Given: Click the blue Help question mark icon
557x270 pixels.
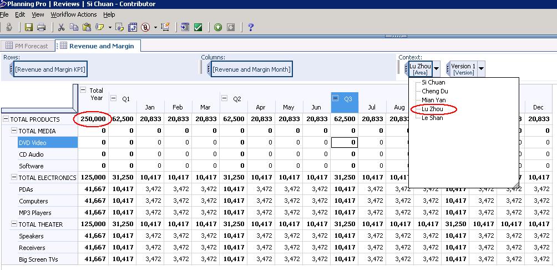Looking at the screenshot, I should [251, 27].
